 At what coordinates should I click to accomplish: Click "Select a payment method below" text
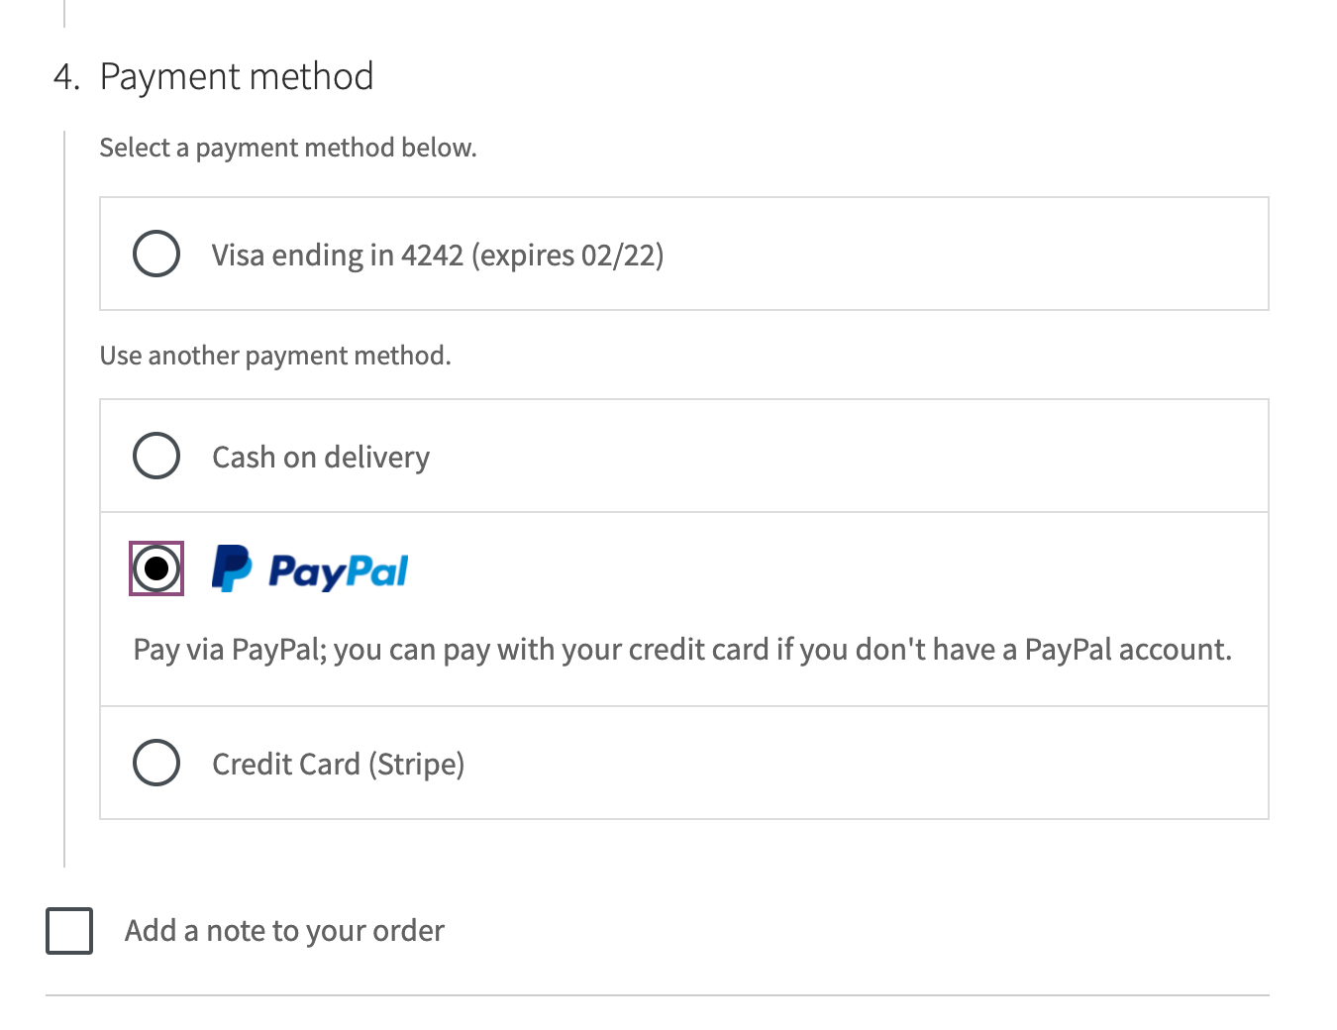[x=288, y=147]
